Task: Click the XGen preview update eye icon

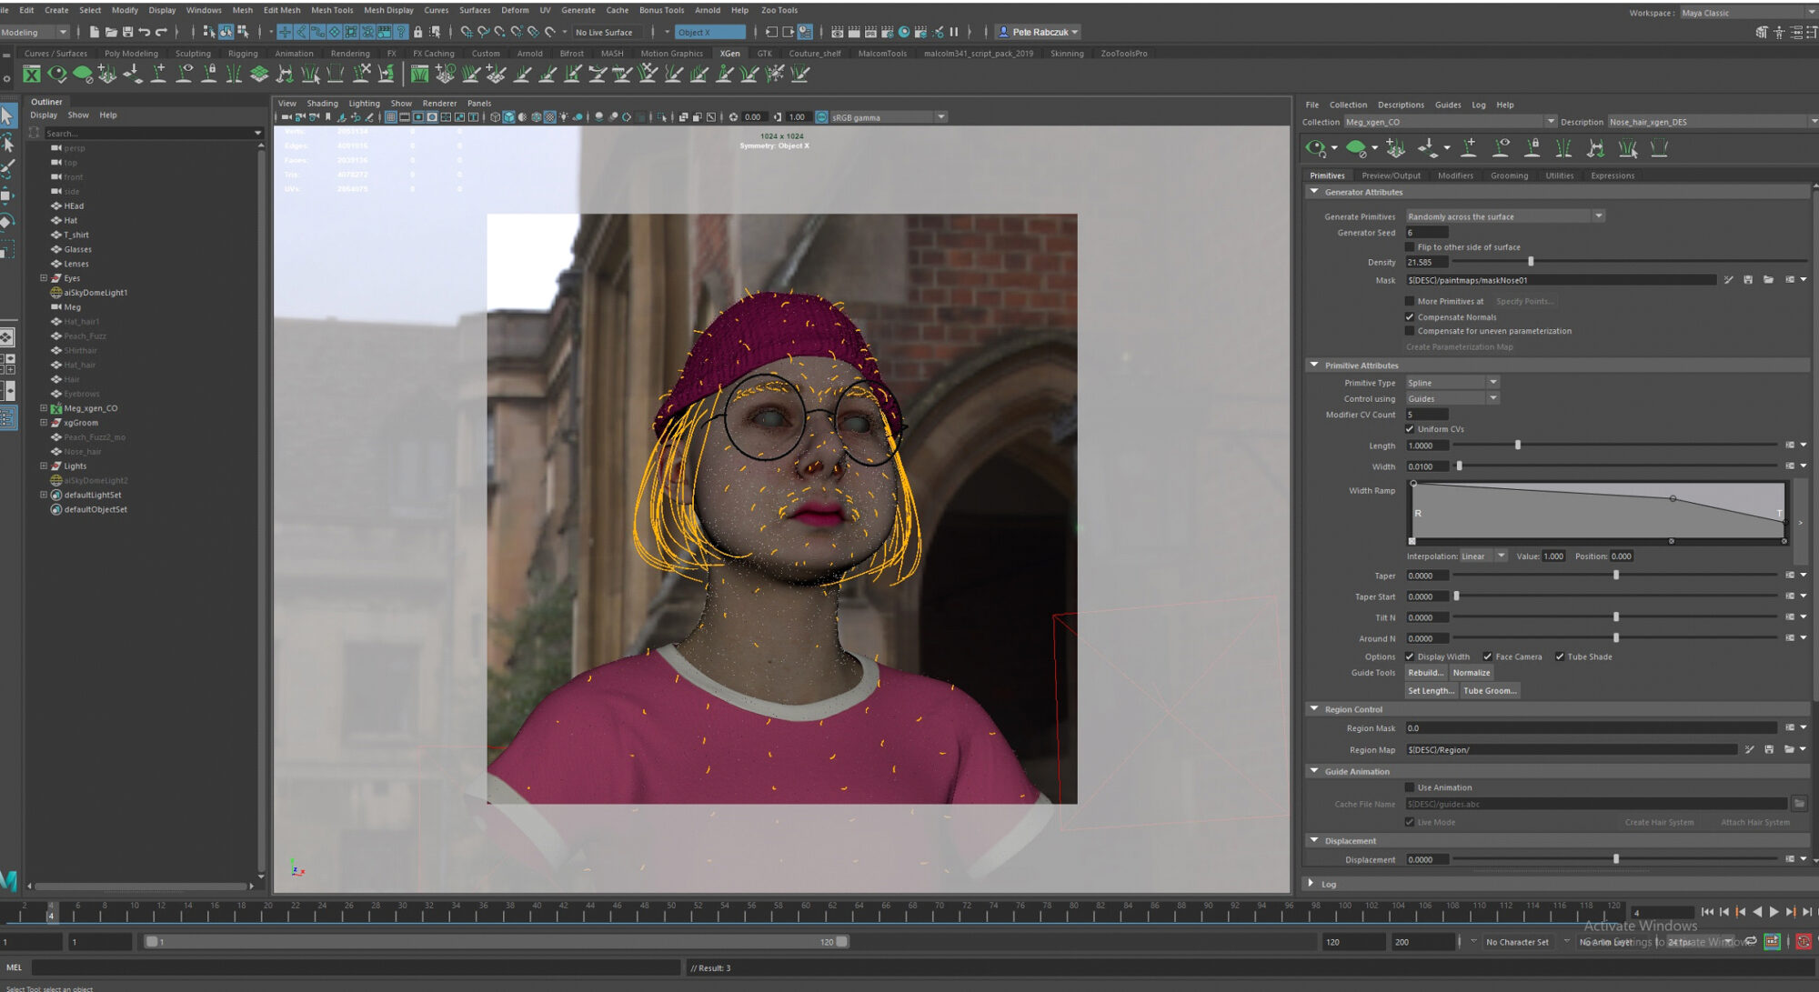Action: [1315, 148]
